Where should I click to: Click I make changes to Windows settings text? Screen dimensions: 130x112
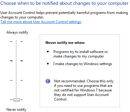click(x=83, y=64)
